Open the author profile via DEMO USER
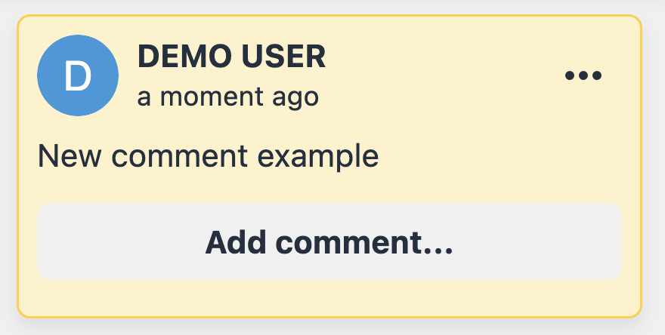The height and width of the screenshot is (335, 665). click(231, 57)
